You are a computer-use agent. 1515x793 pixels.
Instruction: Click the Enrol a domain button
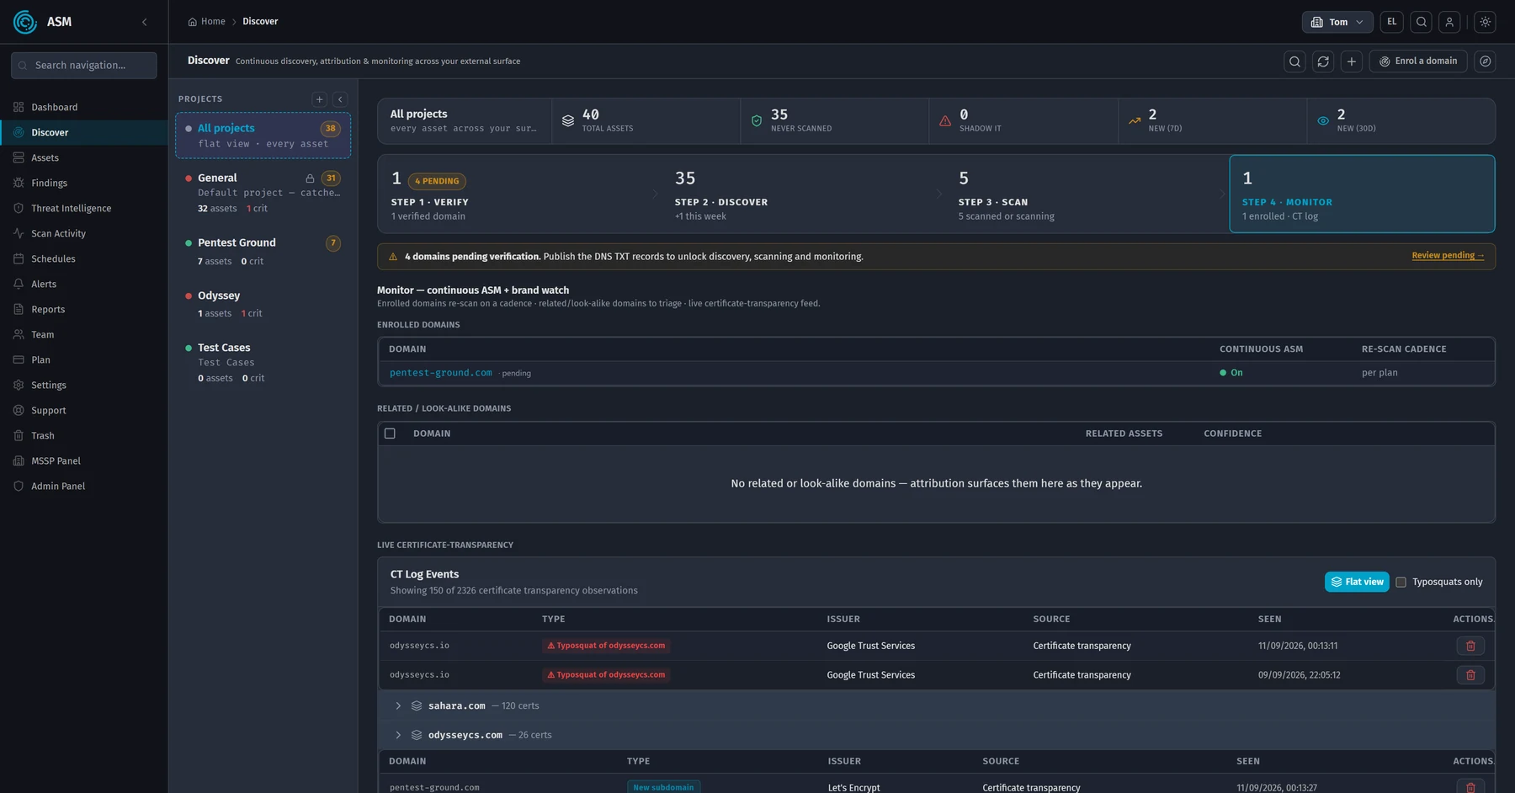pyautogui.click(x=1418, y=61)
